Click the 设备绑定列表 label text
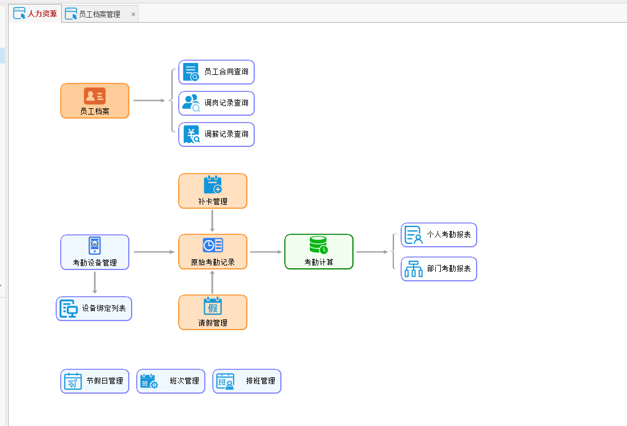Viewport: 627px width, 426px height. [104, 309]
